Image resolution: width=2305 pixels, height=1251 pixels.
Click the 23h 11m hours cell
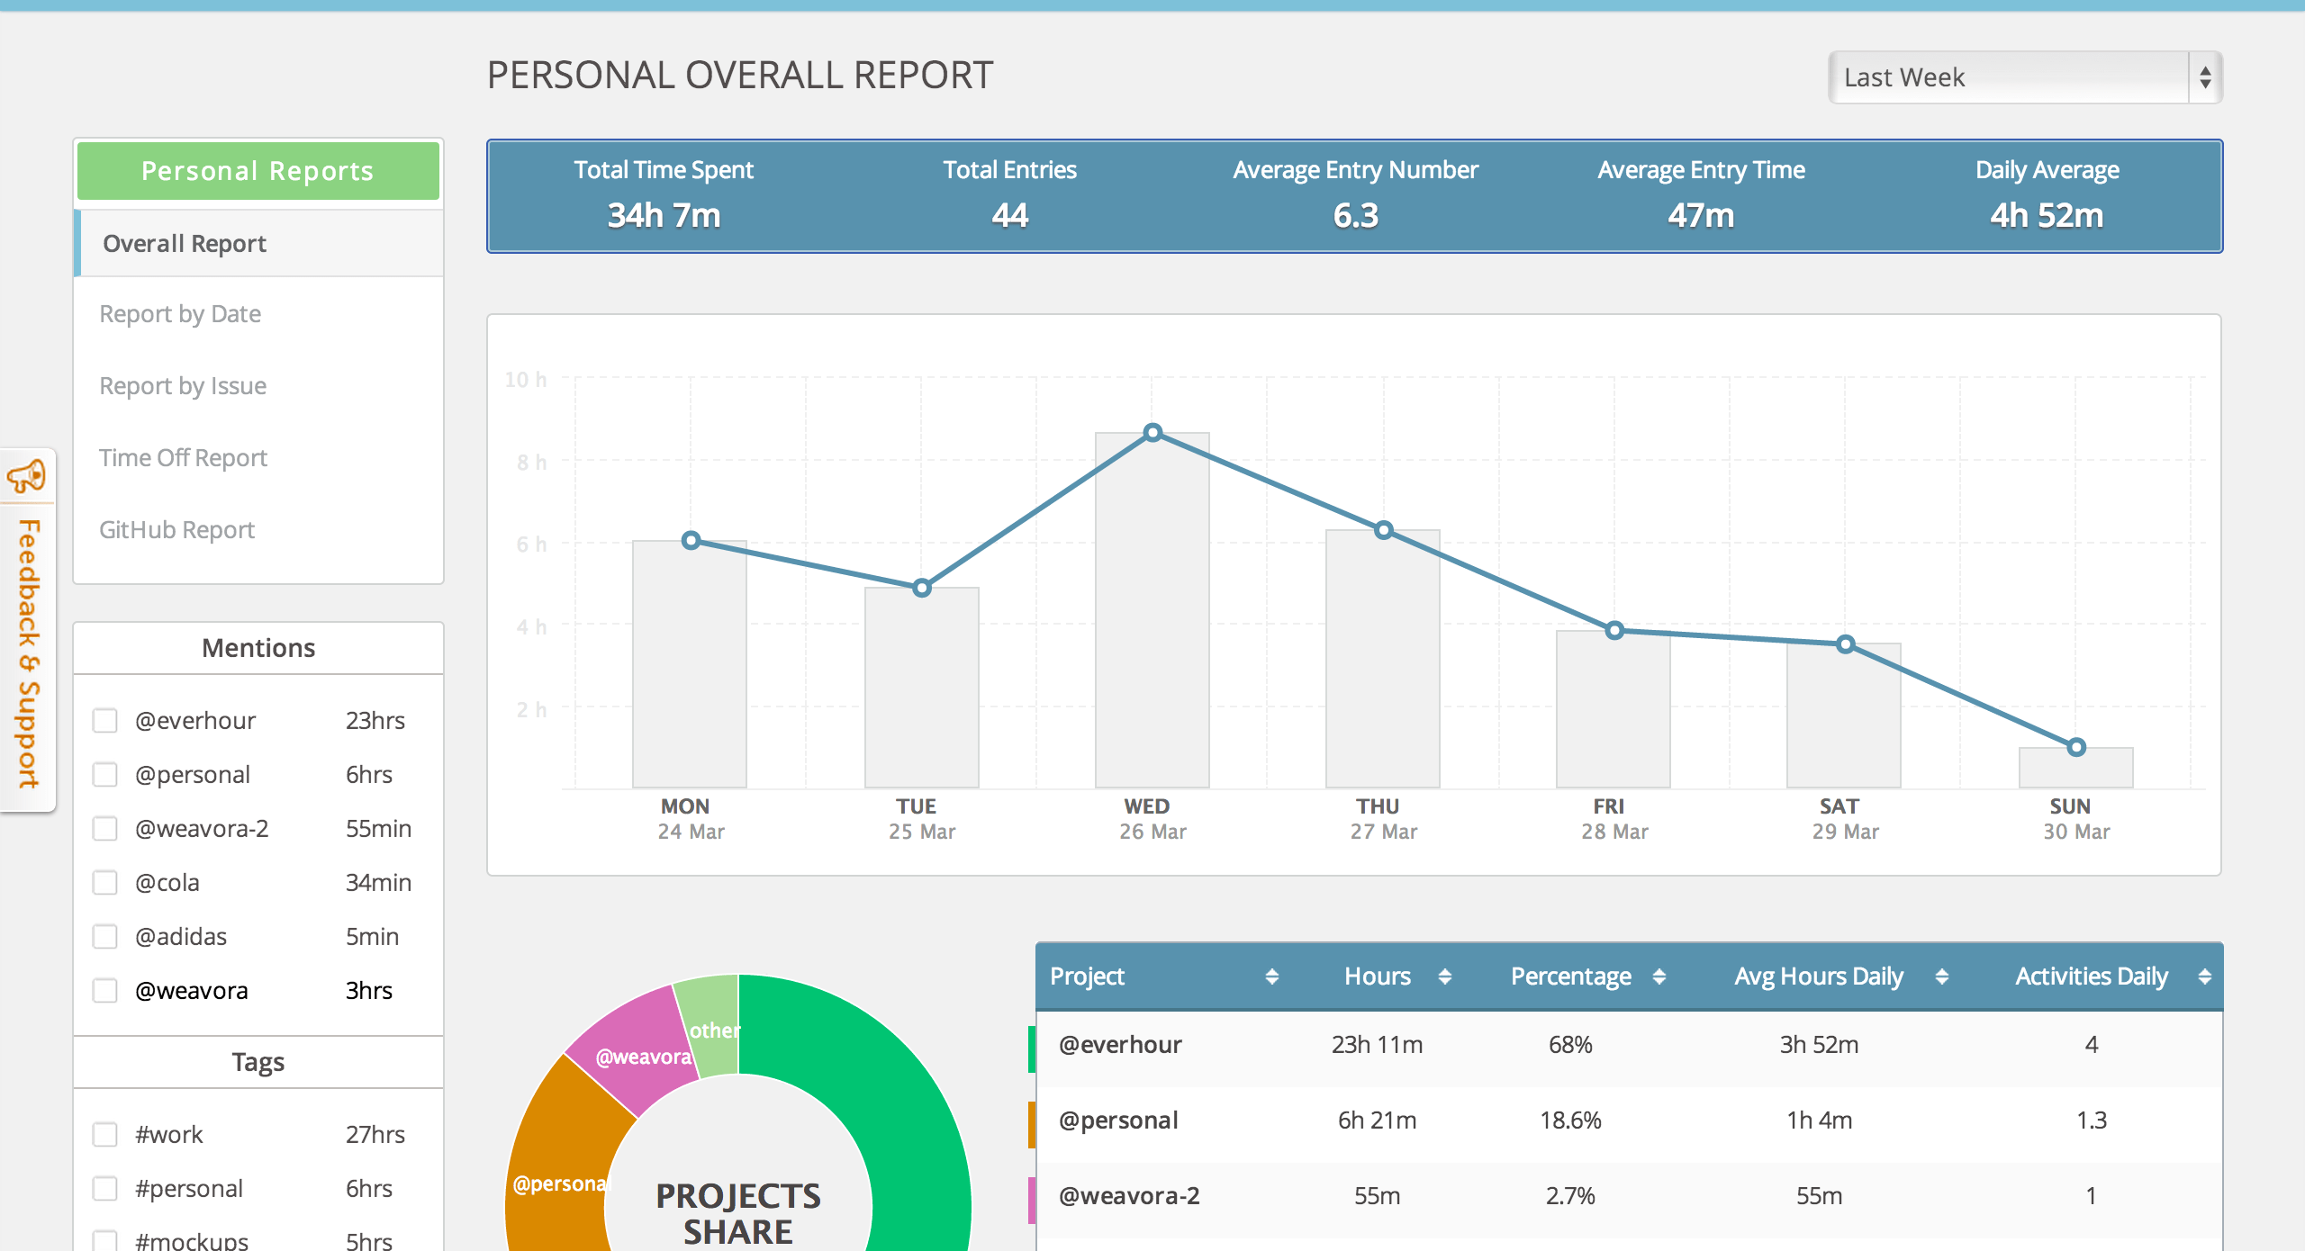[1377, 1045]
